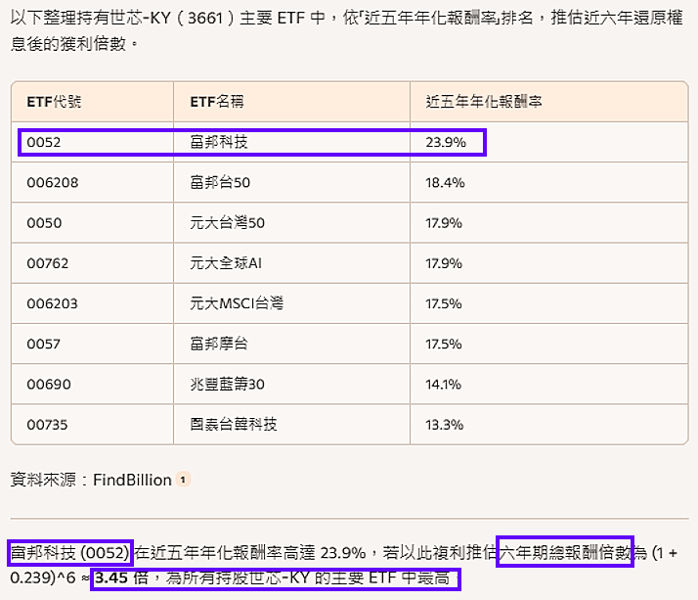Open the FindBillion citation badge 1
Image resolution: width=698 pixels, height=600 pixels.
point(183,480)
